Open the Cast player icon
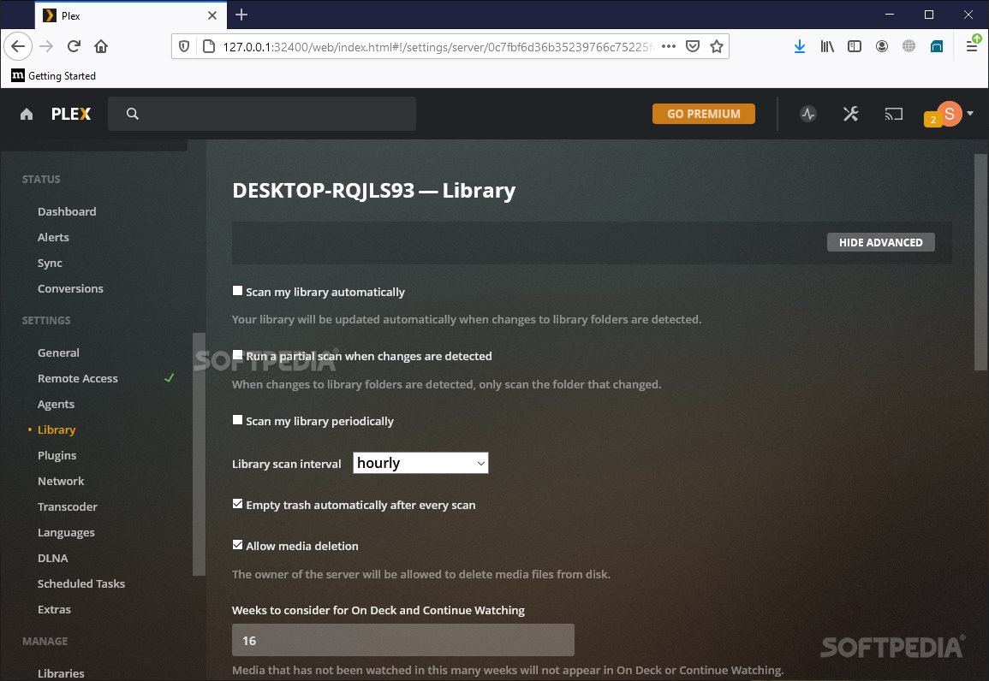The width and height of the screenshot is (989, 681). coord(894,114)
